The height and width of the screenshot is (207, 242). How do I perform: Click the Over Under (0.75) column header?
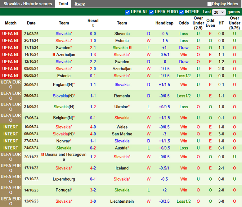tap(235, 23)
